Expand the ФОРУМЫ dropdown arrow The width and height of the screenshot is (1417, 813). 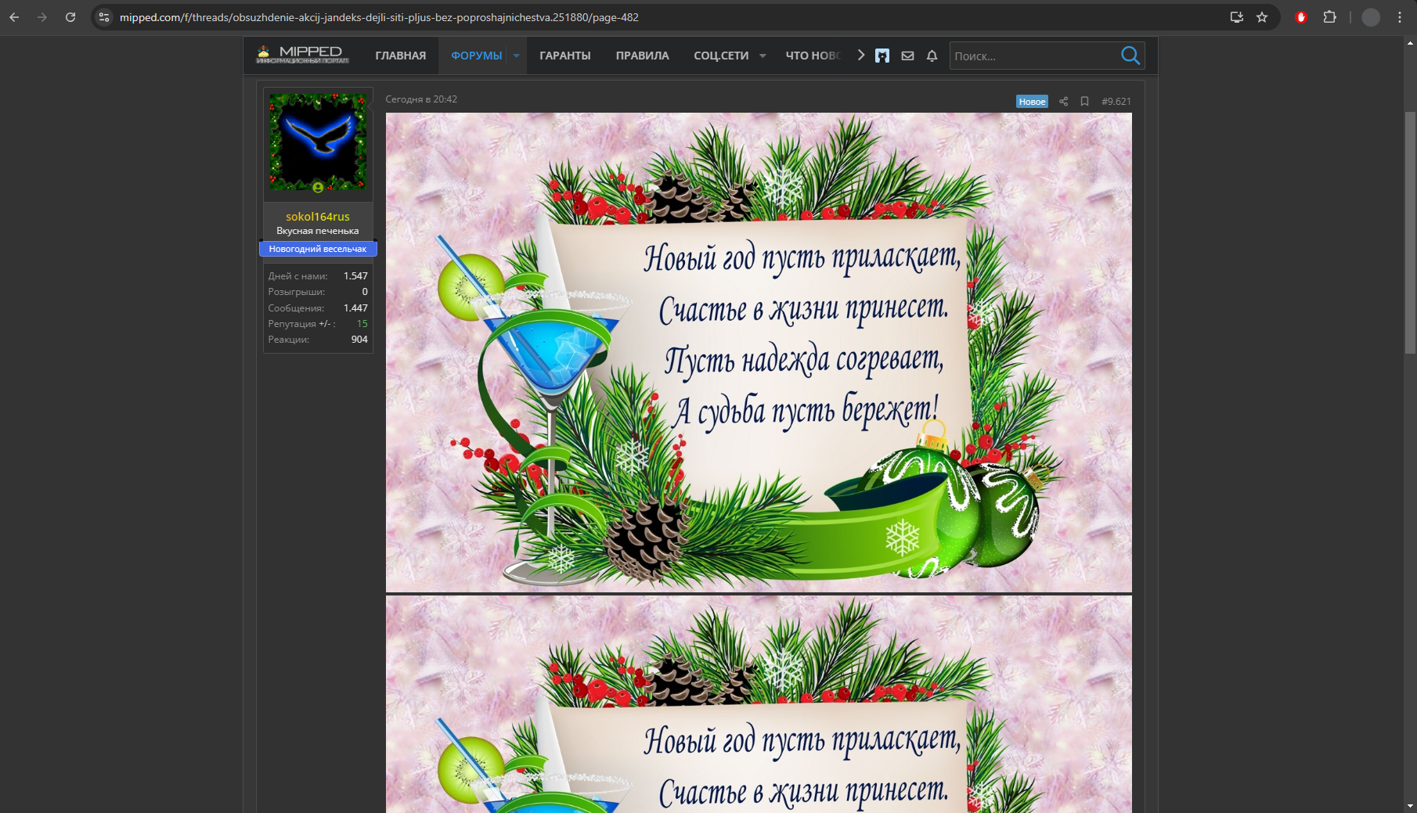517,56
